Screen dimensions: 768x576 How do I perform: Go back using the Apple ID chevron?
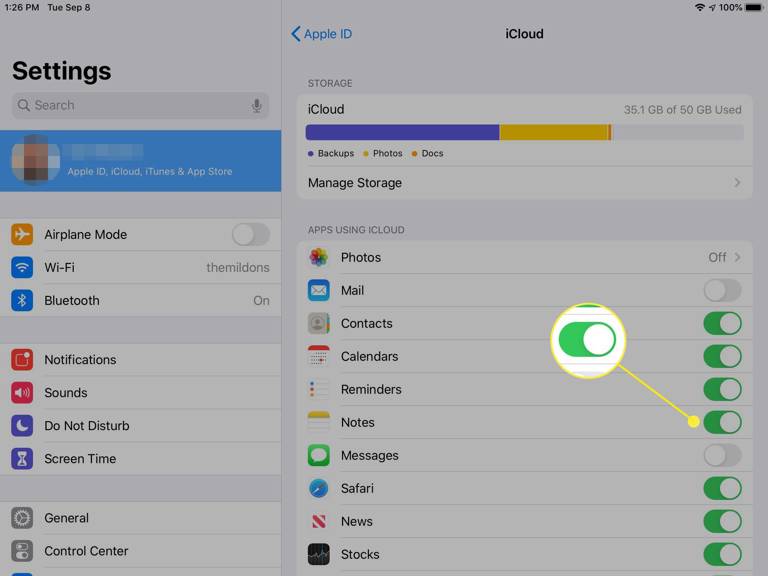coord(295,34)
